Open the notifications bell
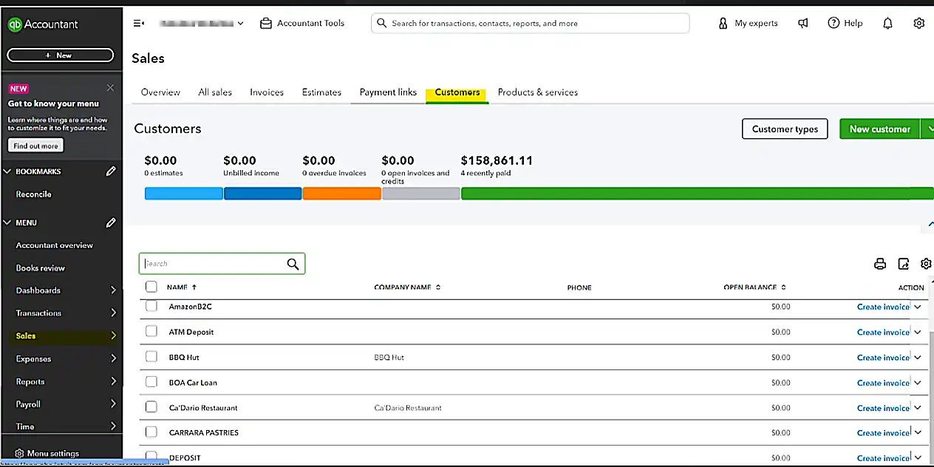 coord(887,23)
